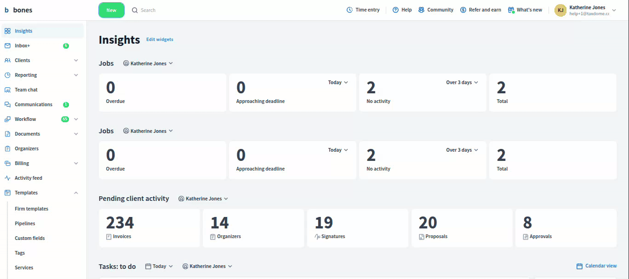Open Firm templates menu item
The image size is (629, 279).
(x=31, y=209)
